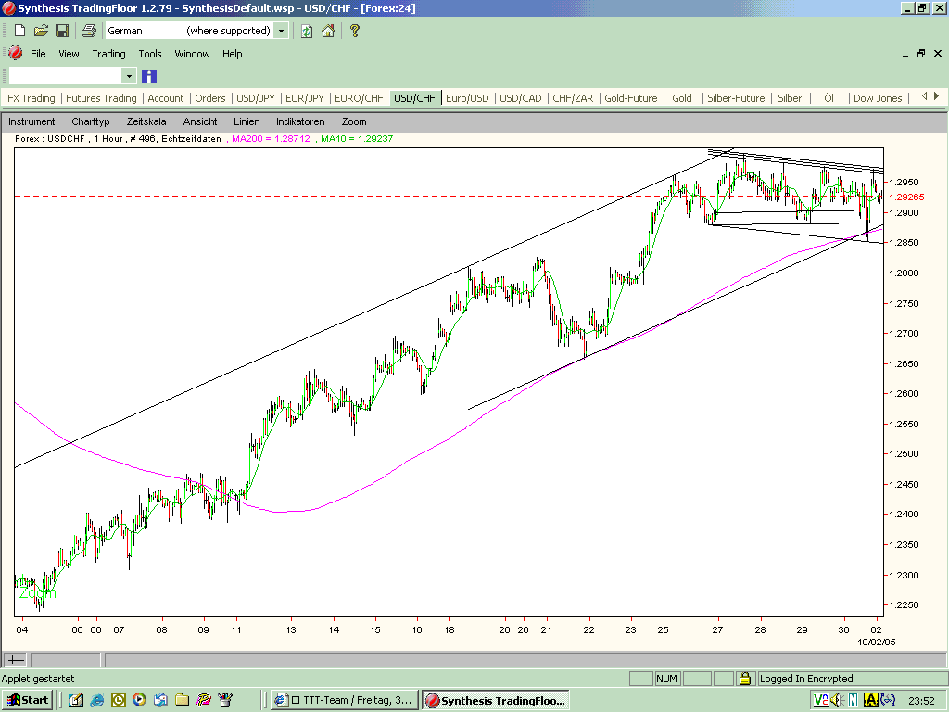949x712 pixels.
Task: Switch to the Silber-Future tab
Action: click(736, 98)
